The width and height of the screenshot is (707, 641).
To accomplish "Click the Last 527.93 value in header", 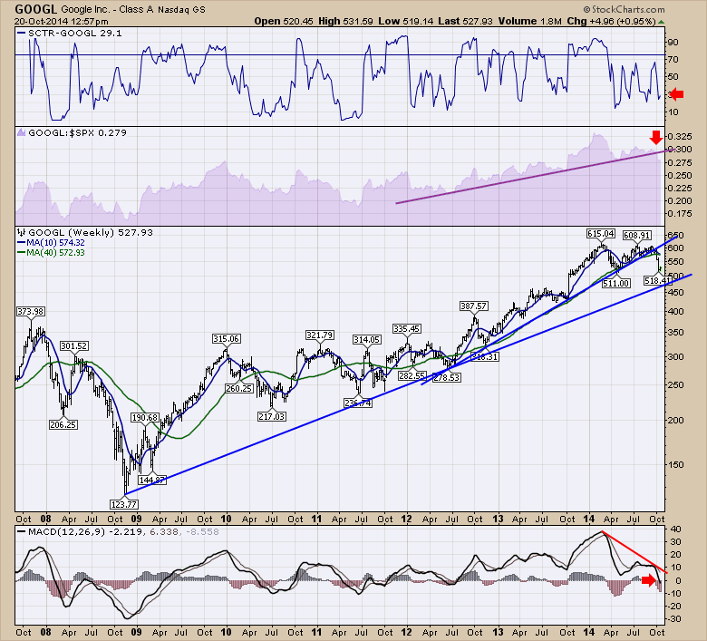I will point(467,21).
